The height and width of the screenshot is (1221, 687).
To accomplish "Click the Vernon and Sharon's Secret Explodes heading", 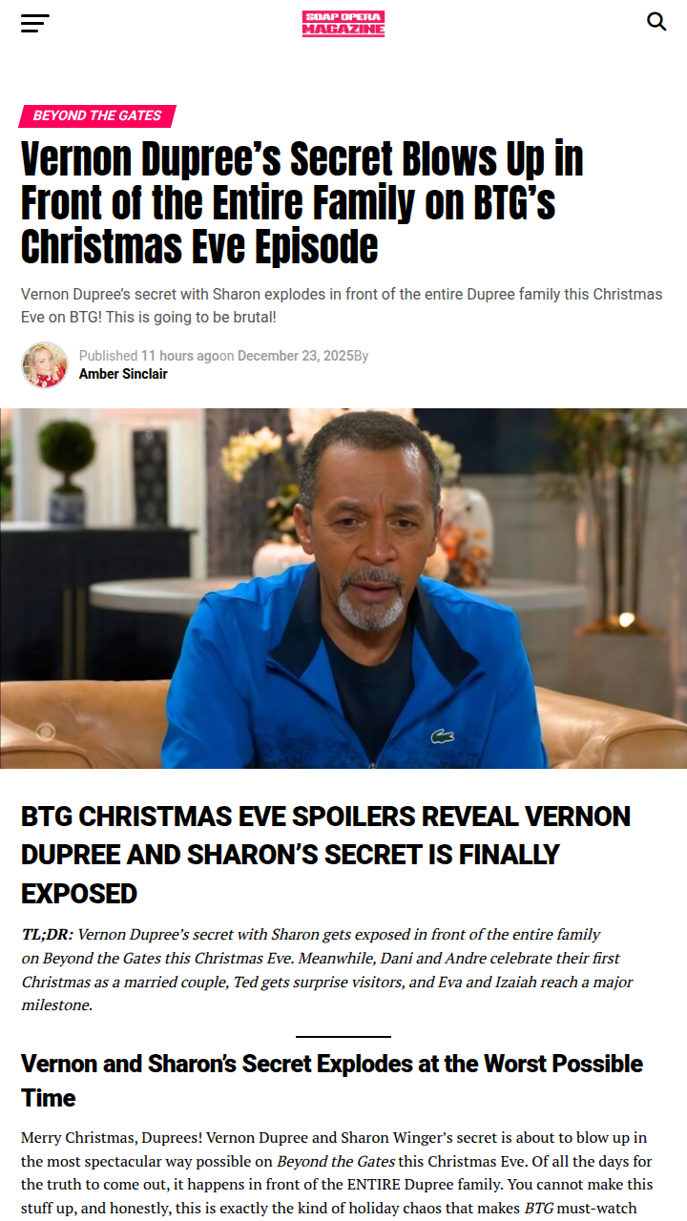I will (x=332, y=1080).
